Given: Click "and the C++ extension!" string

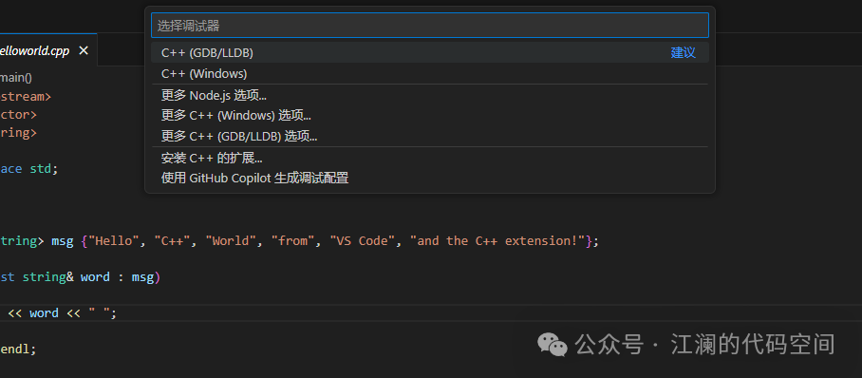Looking at the screenshot, I should (497, 241).
